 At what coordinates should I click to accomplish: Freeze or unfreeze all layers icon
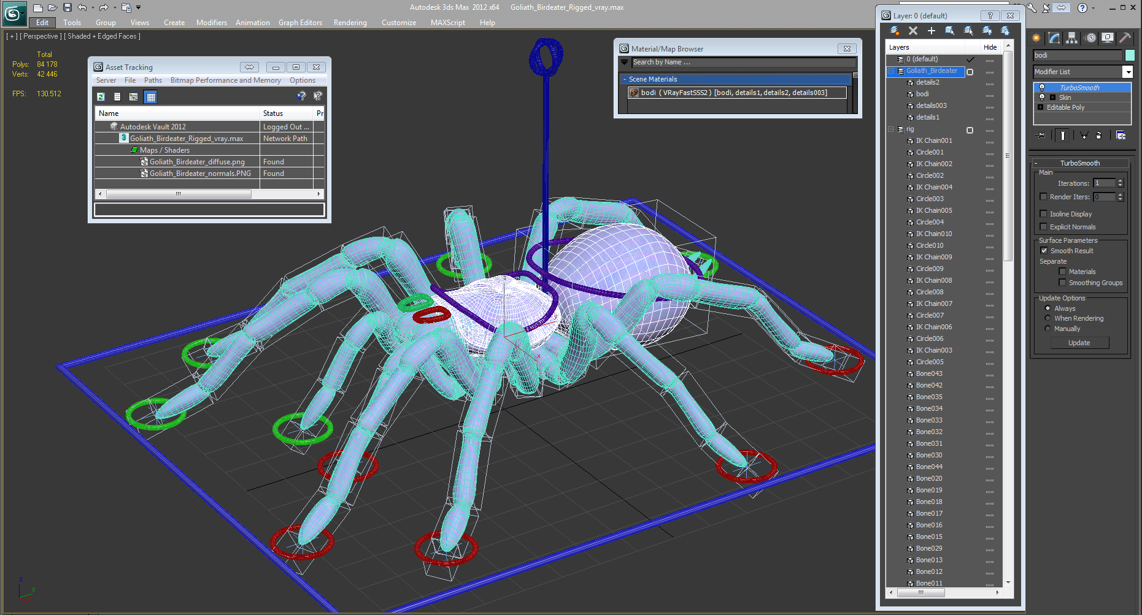click(1005, 31)
